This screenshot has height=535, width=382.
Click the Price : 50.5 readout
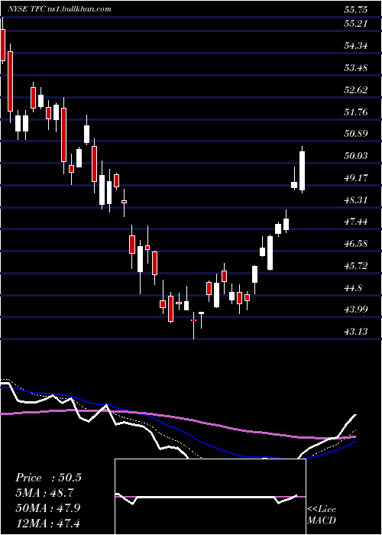pos(48,478)
